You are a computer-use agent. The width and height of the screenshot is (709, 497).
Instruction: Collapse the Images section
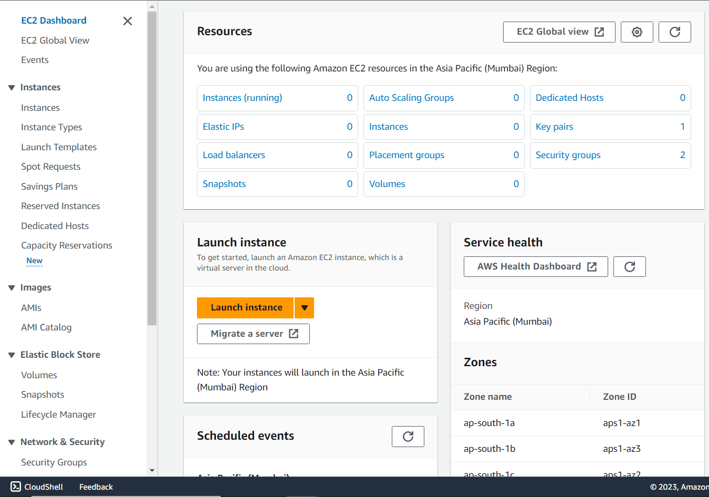[x=11, y=287]
